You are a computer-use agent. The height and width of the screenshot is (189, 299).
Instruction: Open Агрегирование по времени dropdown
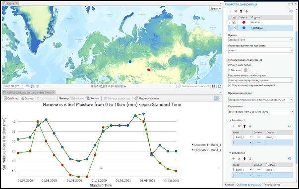(x=260, y=50)
